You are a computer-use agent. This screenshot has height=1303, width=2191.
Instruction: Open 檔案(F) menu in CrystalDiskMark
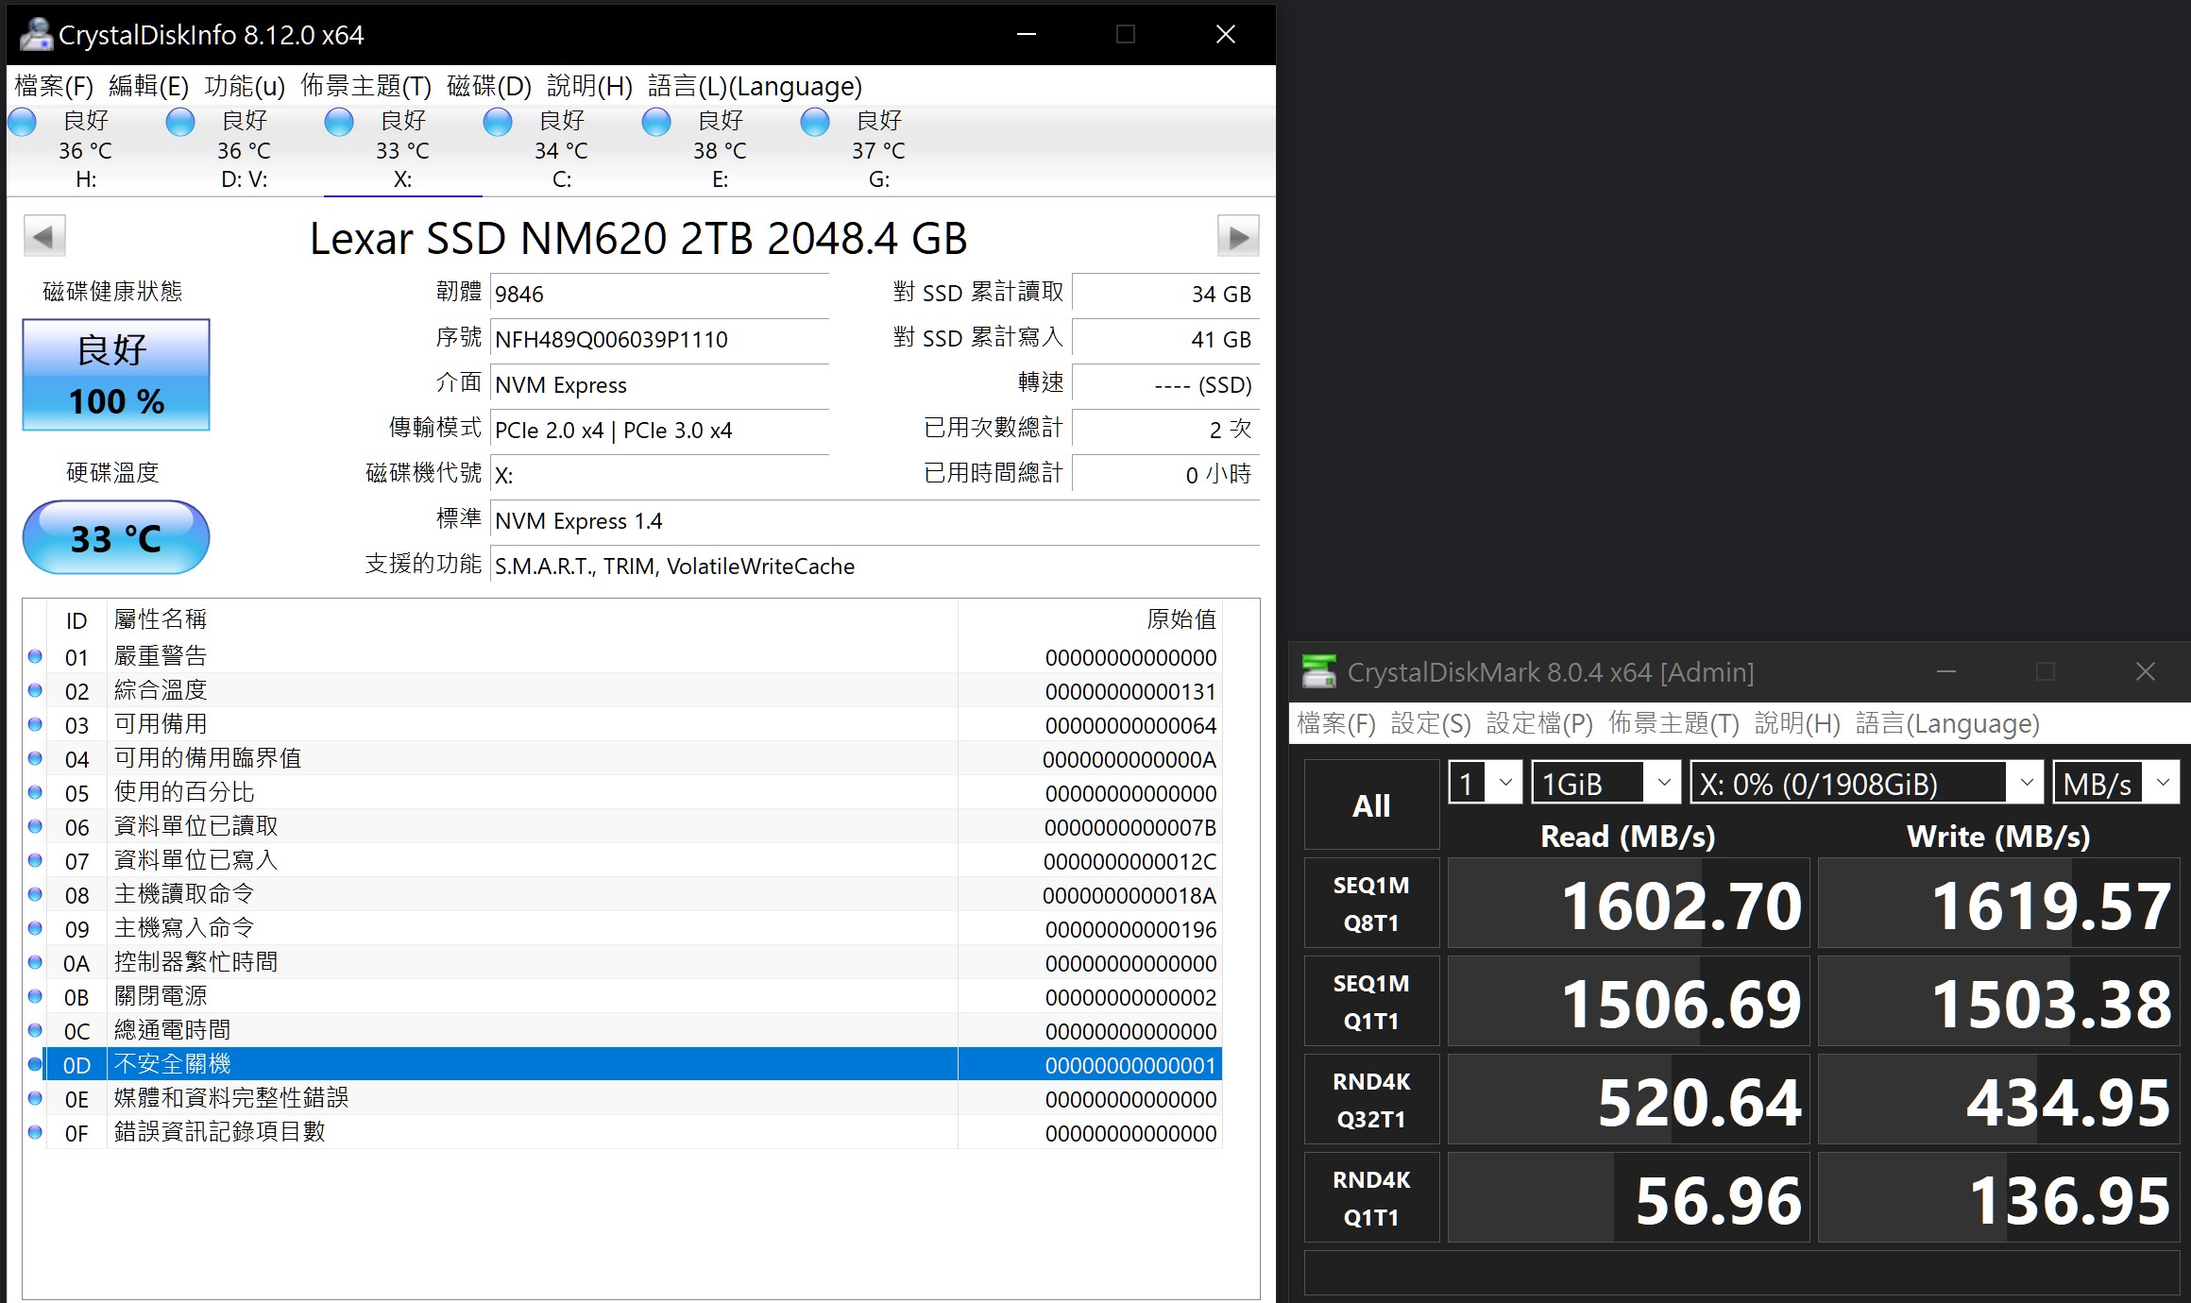point(1335,723)
